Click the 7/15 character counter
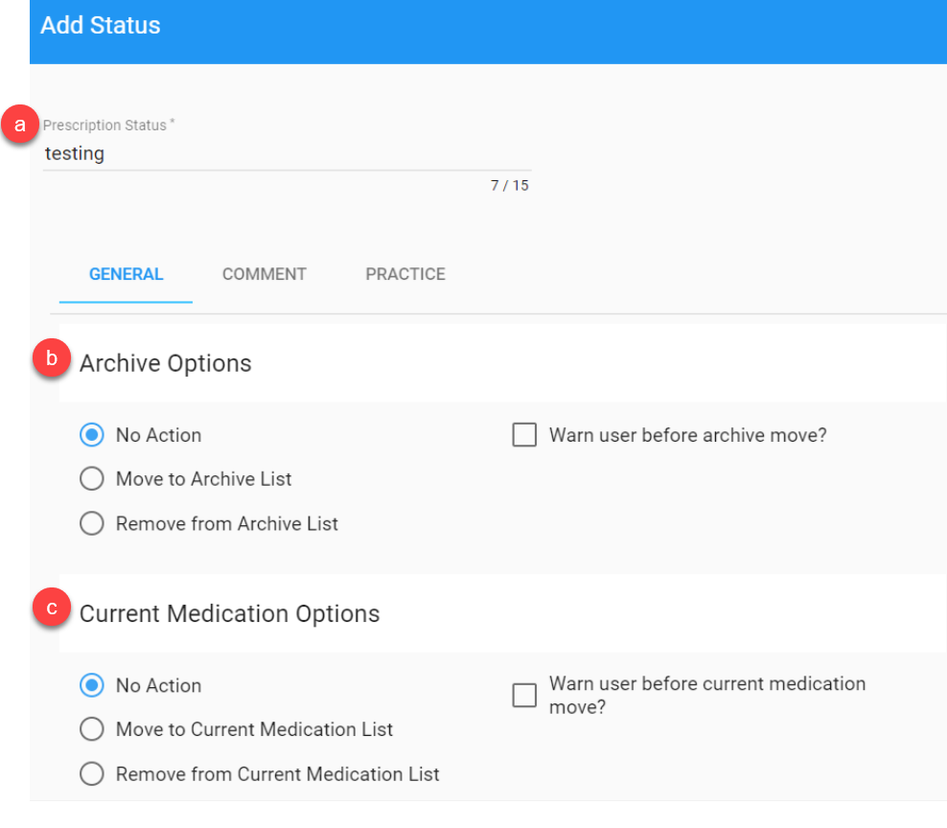This screenshot has width=947, height=828. pyautogui.click(x=508, y=185)
